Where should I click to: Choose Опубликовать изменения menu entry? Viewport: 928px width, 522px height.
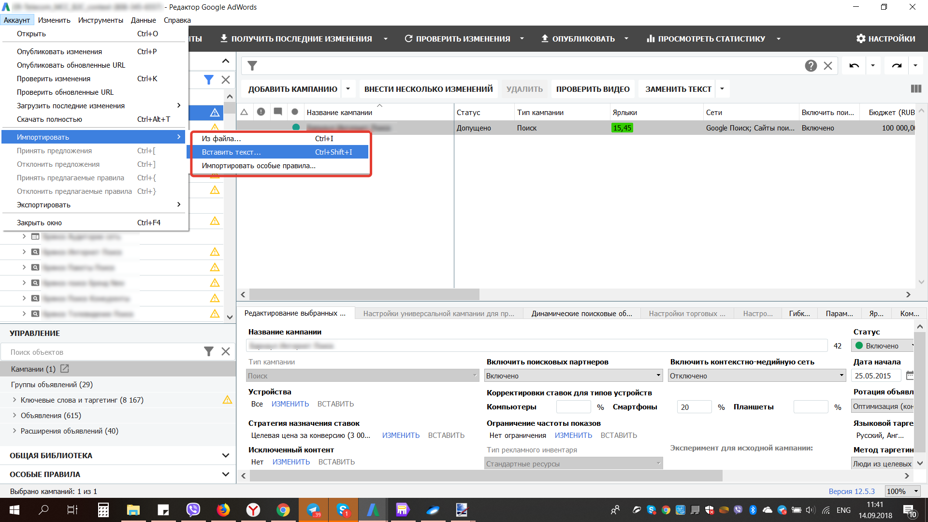[94, 51]
